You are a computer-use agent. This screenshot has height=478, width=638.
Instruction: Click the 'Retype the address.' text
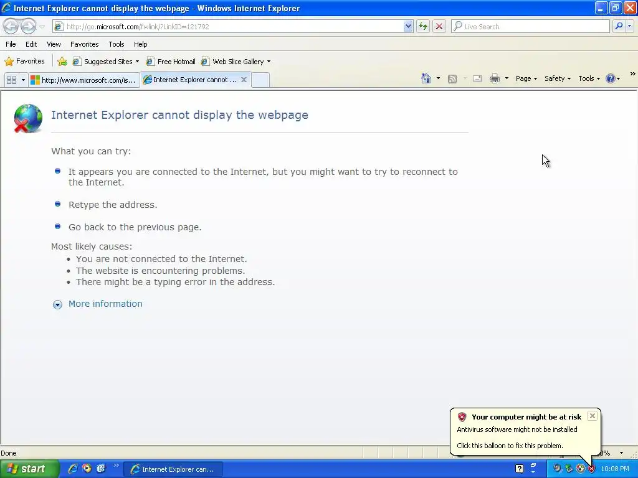click(x=113, y=205)
